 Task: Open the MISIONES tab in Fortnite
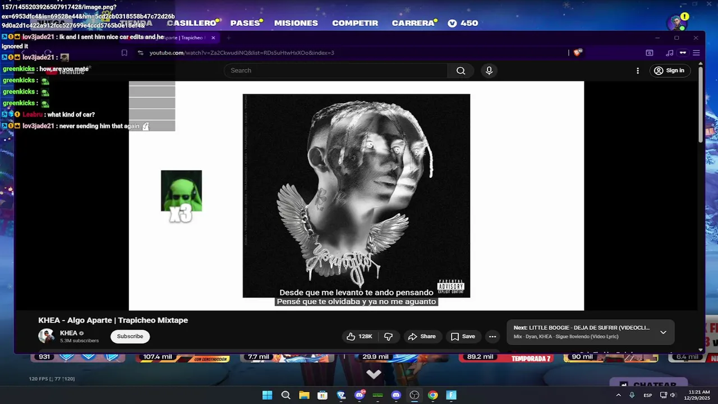[296, 23]
